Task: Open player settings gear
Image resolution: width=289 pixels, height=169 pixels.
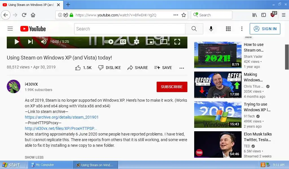Action: 137,42
